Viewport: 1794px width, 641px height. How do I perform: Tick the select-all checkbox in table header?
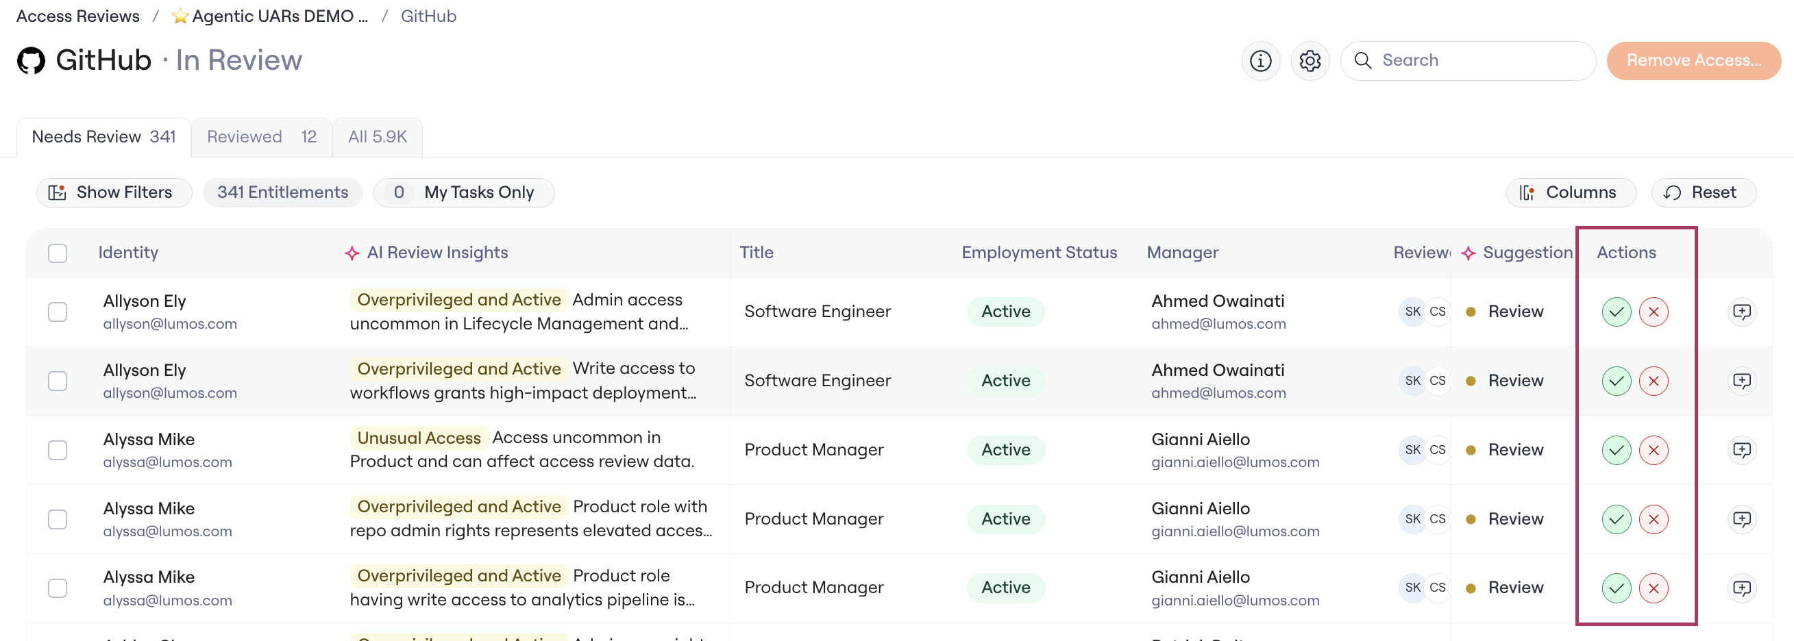[58, 253]
